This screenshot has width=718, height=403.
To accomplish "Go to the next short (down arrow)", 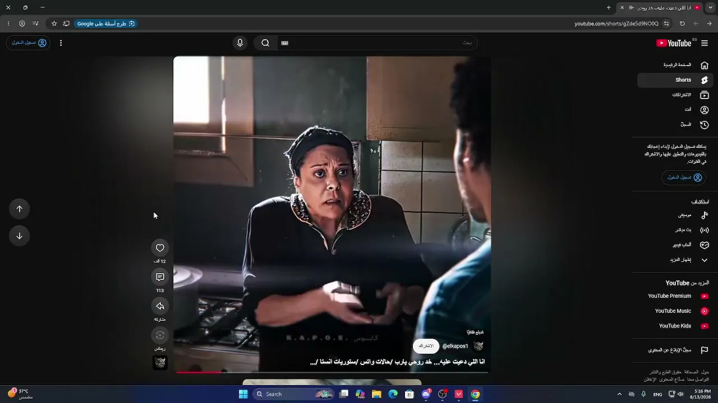I will tap(19, 236).
